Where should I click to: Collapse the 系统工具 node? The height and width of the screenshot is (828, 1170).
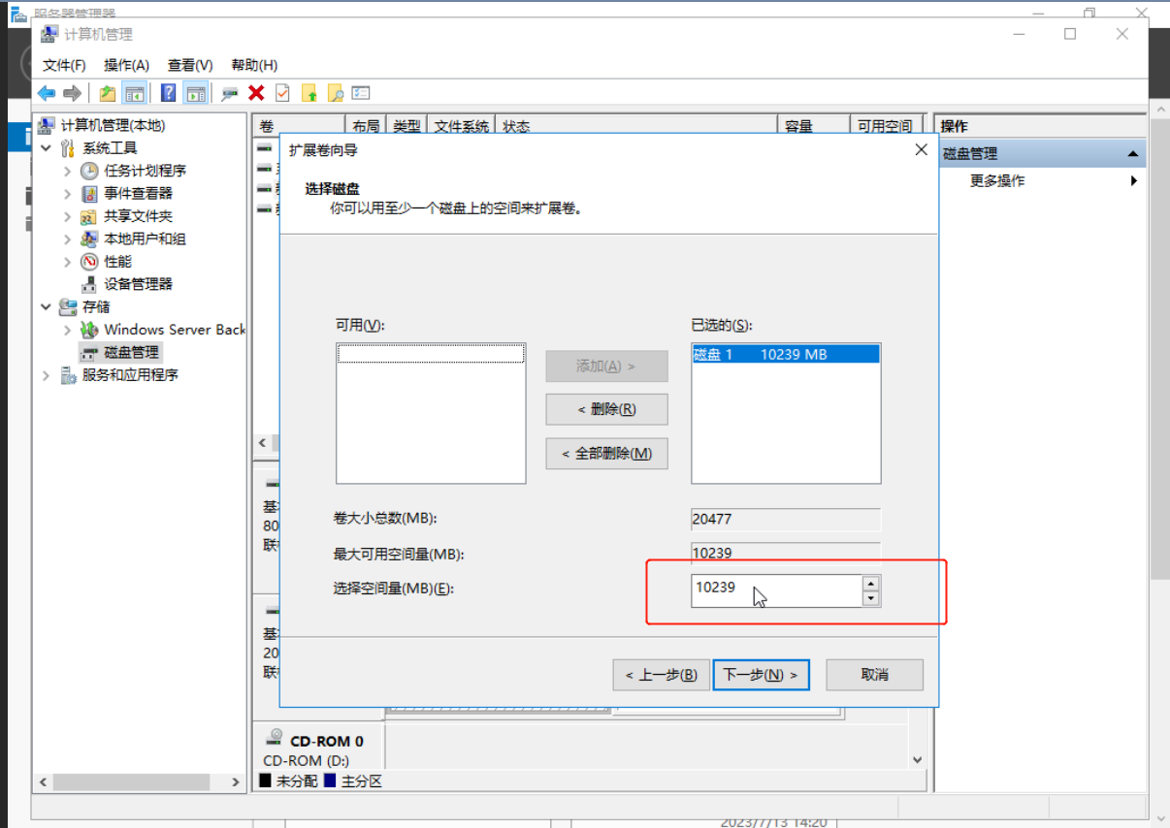click(47, 147)
